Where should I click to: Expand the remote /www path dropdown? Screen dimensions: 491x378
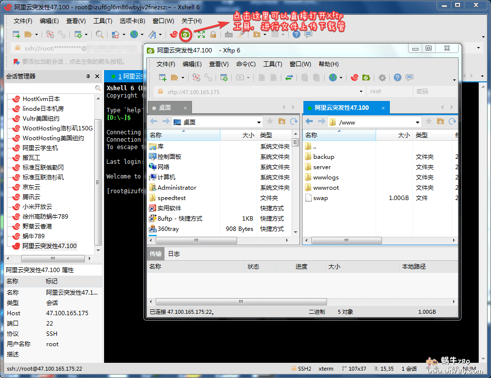coord(417,122)
